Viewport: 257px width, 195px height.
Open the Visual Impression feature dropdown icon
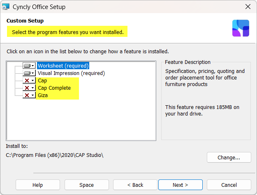click(x=29, y=73)
